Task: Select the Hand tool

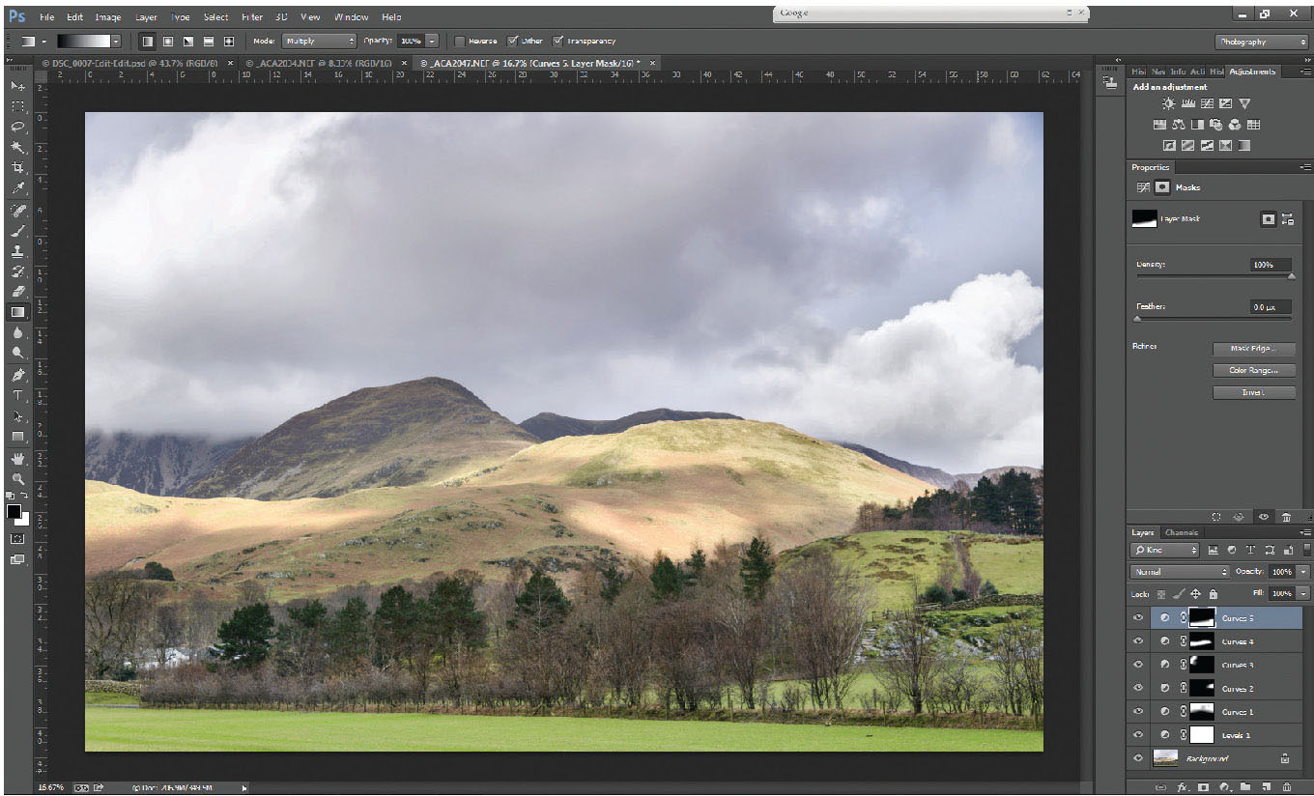Action: (x=17, y=459)
